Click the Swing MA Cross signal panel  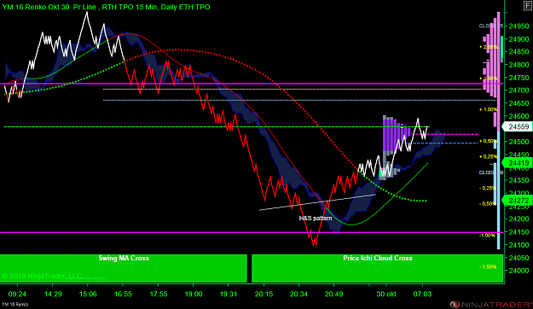124,268
